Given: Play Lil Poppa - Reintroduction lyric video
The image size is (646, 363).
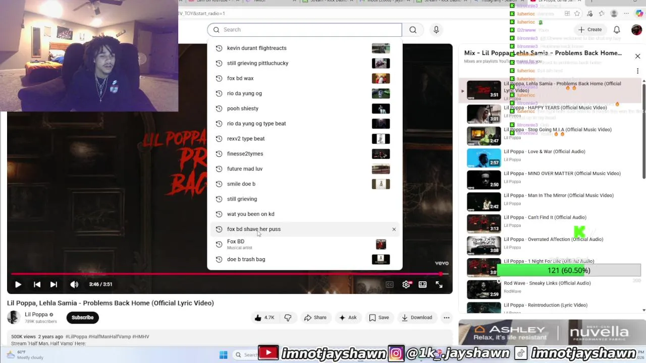Looking at the screenshot, I should [x=550, y=308].
